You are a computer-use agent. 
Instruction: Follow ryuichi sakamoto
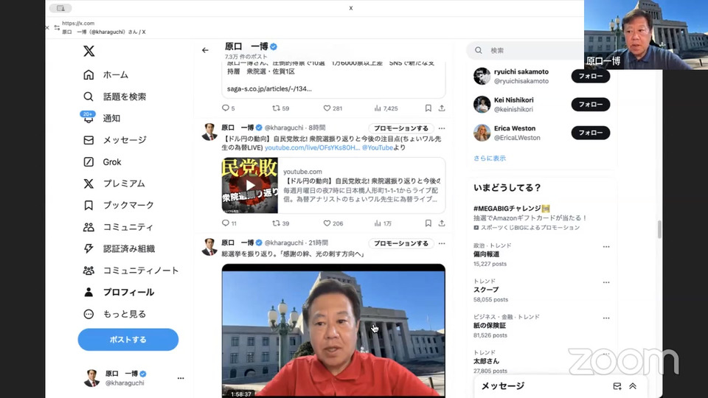tap(591, 76)
